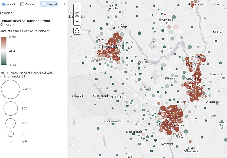The height and width of the screenshot is (158, 227).
Task: Click the 300 size legend circle
Action: [11, 108]
